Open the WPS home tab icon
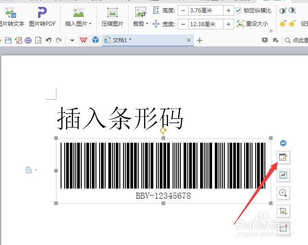Image resolution: width=308 pixels, height=245 pixels. (84, 40)
